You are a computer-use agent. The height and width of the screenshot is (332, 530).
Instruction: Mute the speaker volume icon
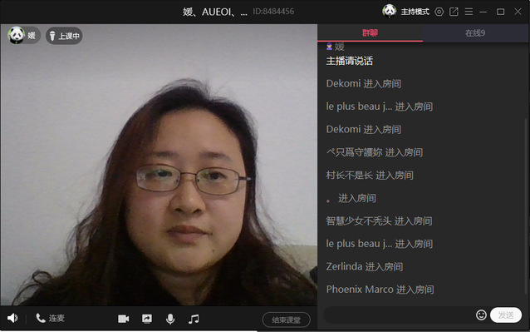point(12,318)
